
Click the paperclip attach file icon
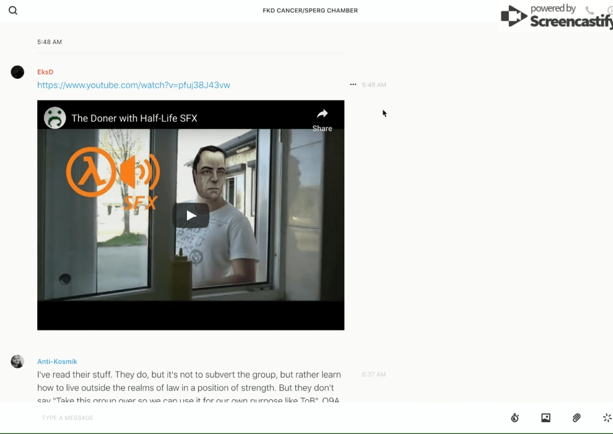(576, 418)
